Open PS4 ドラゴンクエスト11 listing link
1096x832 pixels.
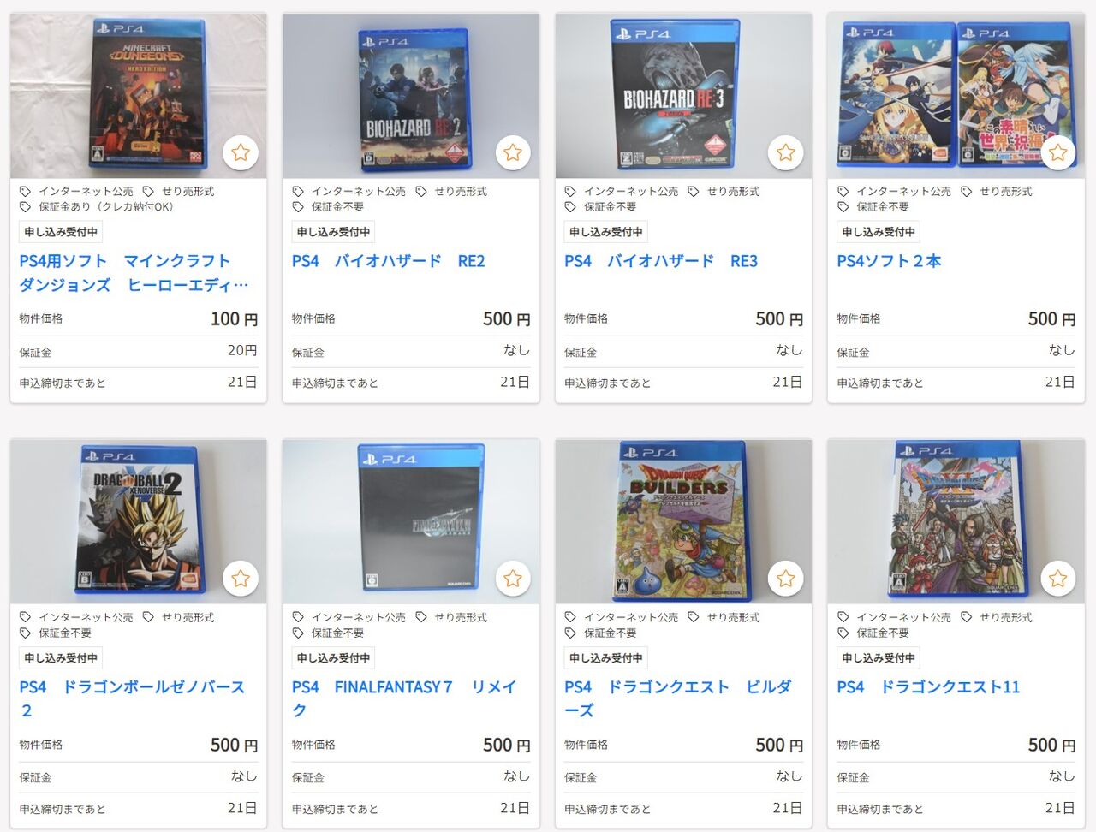[928, 687]
